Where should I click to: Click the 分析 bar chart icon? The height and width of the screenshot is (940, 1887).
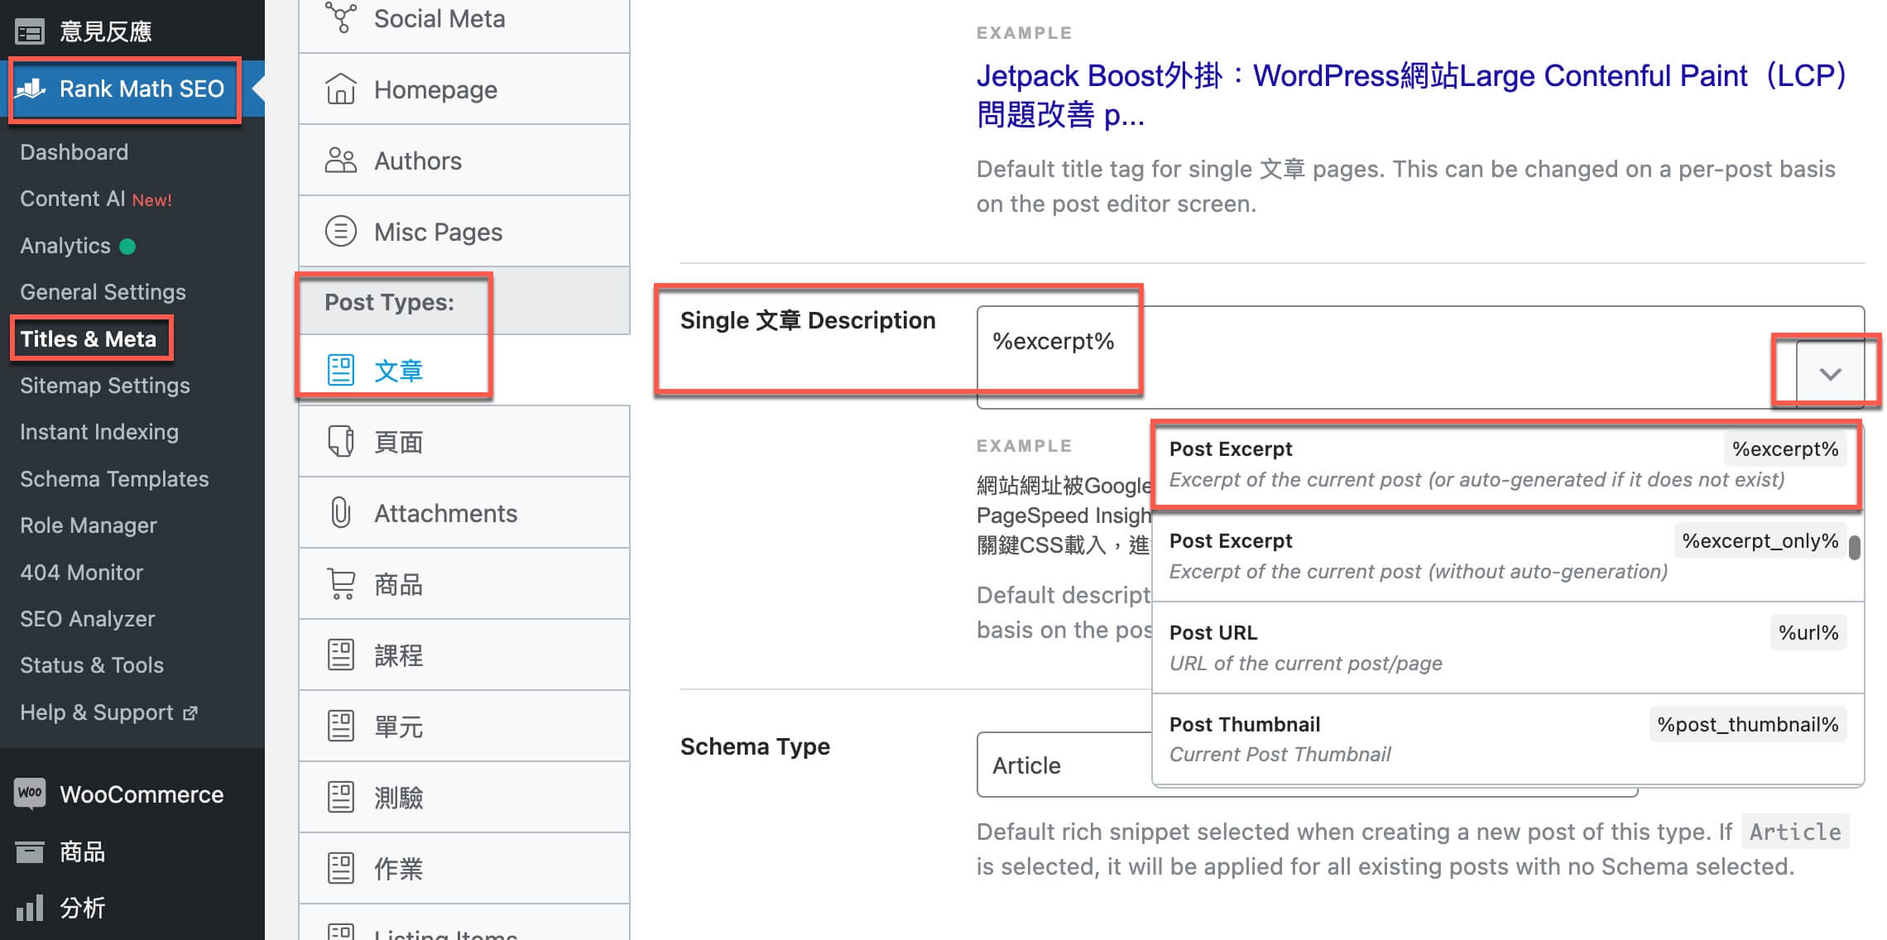point(30,908)
